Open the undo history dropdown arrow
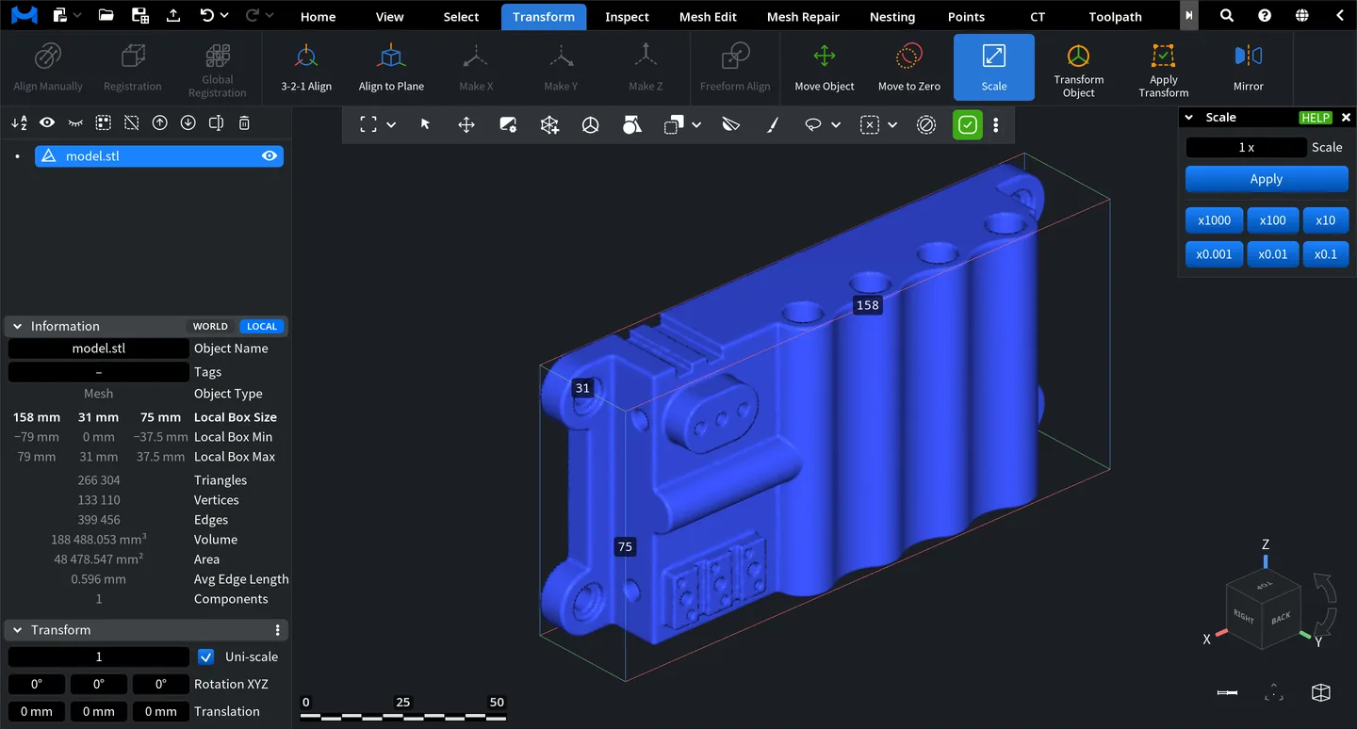1357x729 pixels. coord(225,16)
